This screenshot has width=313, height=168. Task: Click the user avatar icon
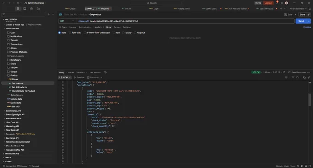coord(287,3)
